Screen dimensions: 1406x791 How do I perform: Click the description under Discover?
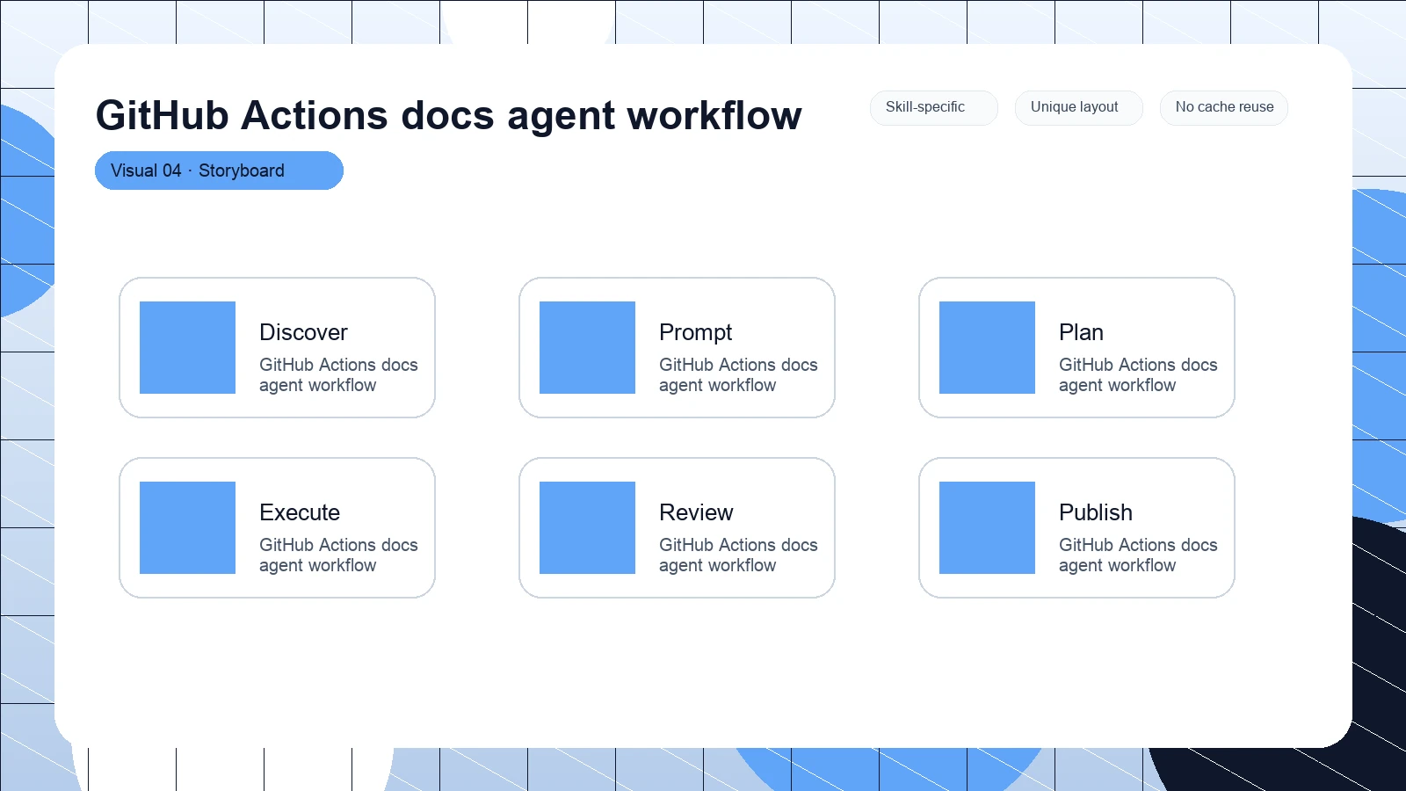338,375
